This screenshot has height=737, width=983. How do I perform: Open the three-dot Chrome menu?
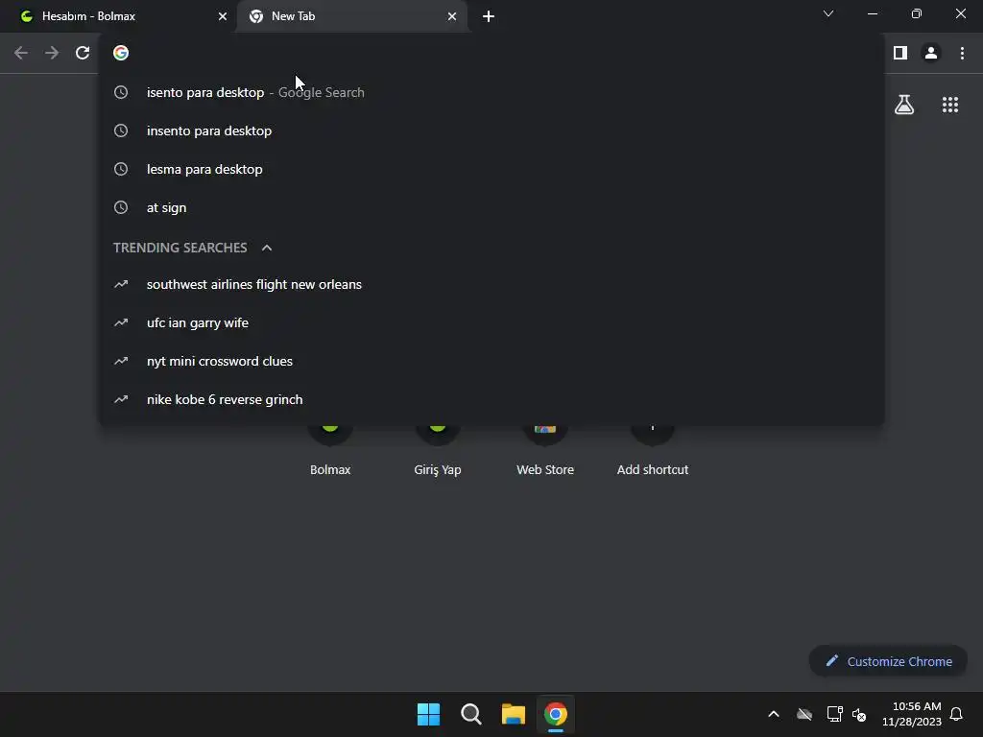pyautogui.click(x=962, y=54)
